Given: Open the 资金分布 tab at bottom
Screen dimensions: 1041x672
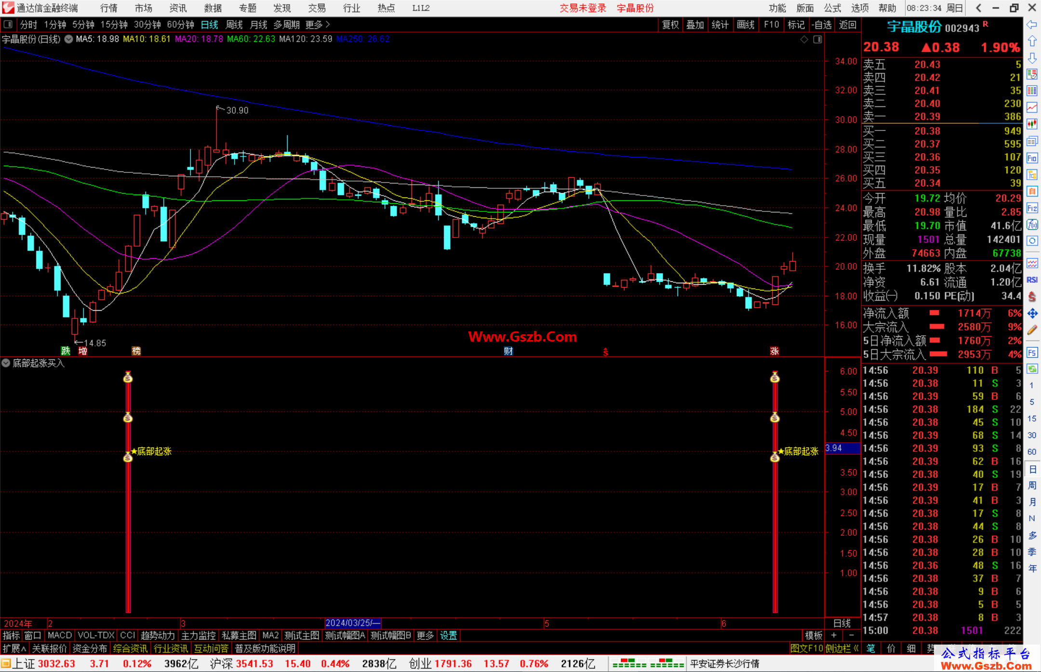Looking at the screenshot, I should 90,649.
